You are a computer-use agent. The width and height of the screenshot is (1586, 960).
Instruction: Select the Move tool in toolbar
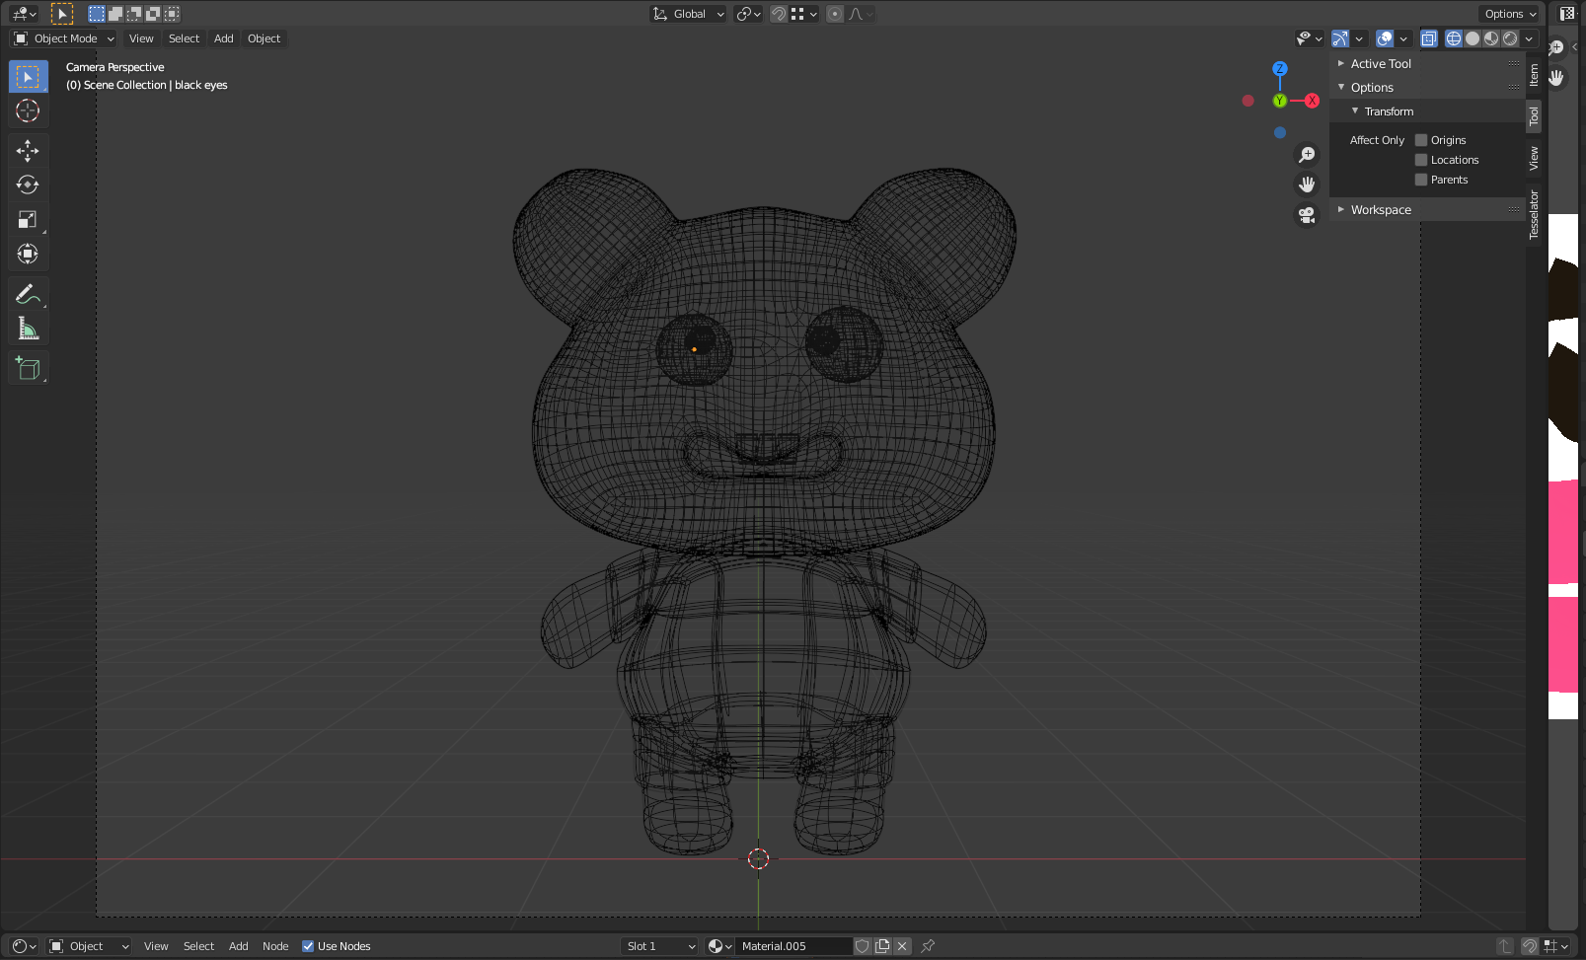coord(28,150)
